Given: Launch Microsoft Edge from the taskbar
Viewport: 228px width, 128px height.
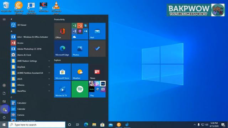Looking at the screenshot, I should click(x=86, y=125).
